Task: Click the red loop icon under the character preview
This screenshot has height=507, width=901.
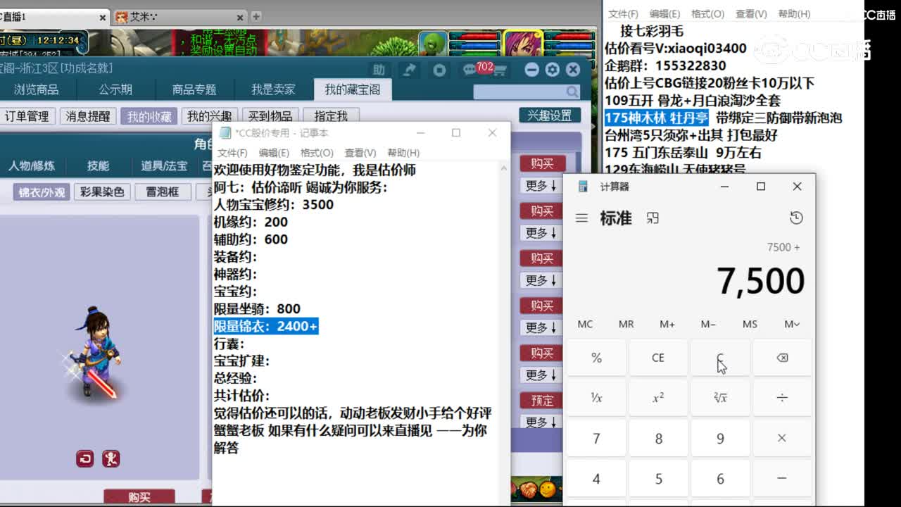Action: pyautogui.click(x=84, y=459)
